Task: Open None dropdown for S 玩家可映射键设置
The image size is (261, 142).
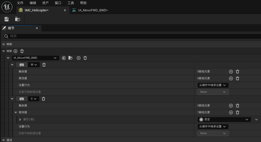Action: coord(213,133)
